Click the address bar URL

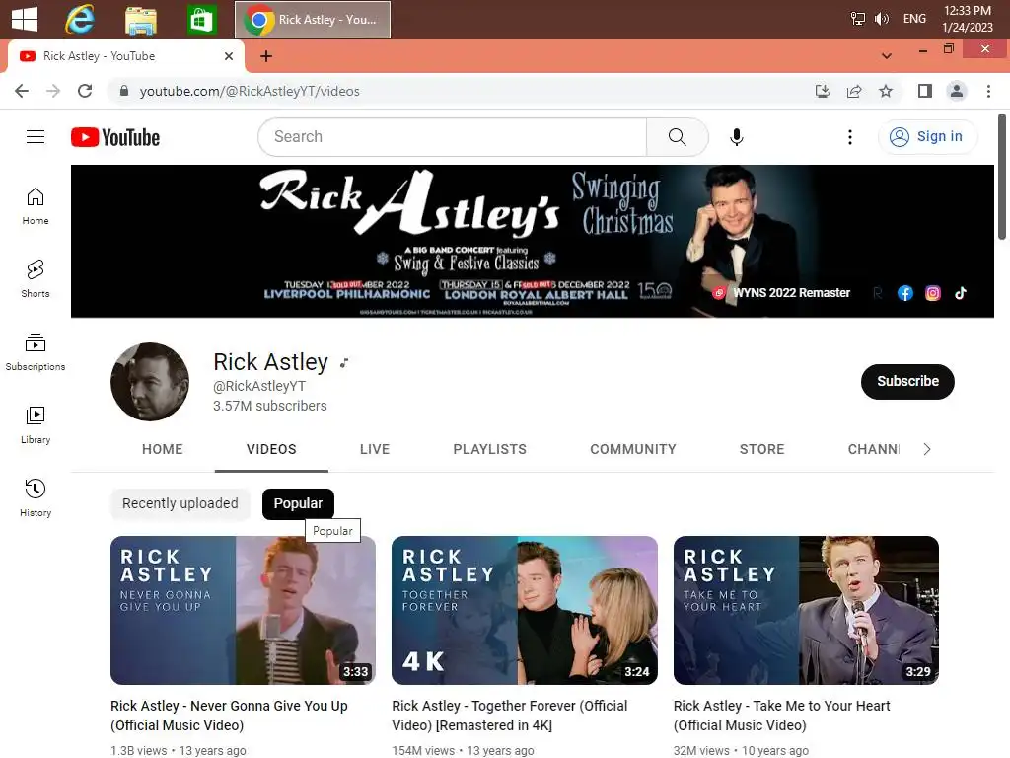[x=250, y=91]
